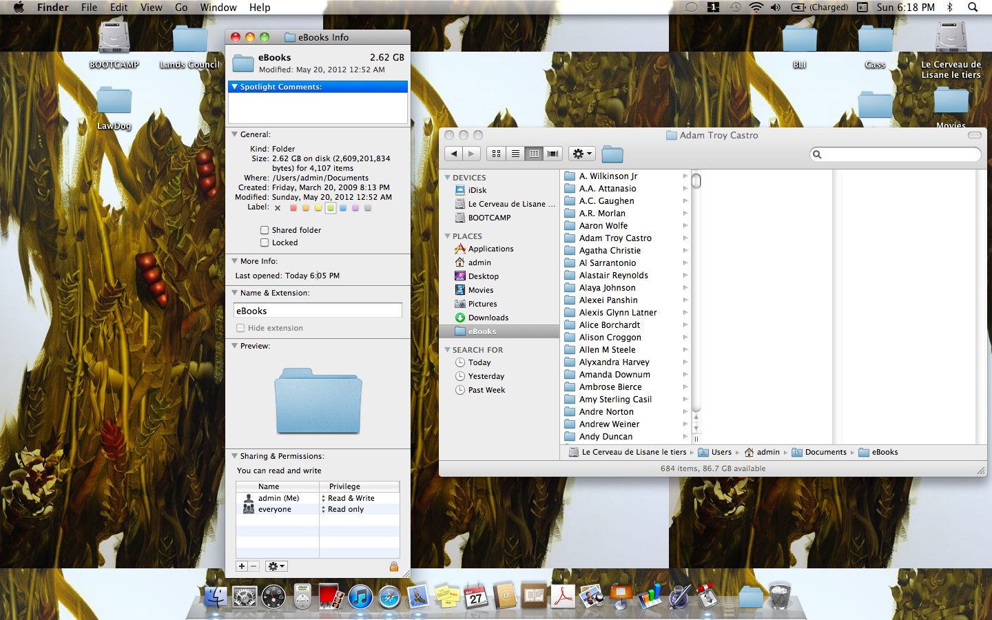Open iCal from the Dock
This screenshot has height=620, width=992.
(x=476, y=597)
